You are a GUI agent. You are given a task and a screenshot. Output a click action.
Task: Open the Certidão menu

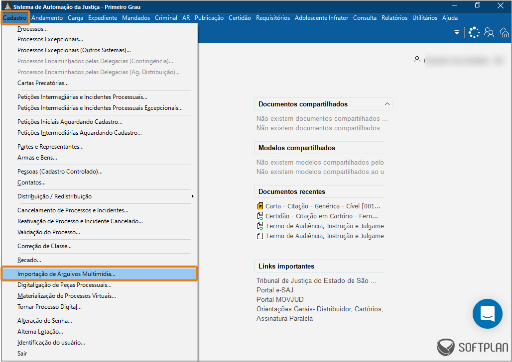tap(240, 18)
